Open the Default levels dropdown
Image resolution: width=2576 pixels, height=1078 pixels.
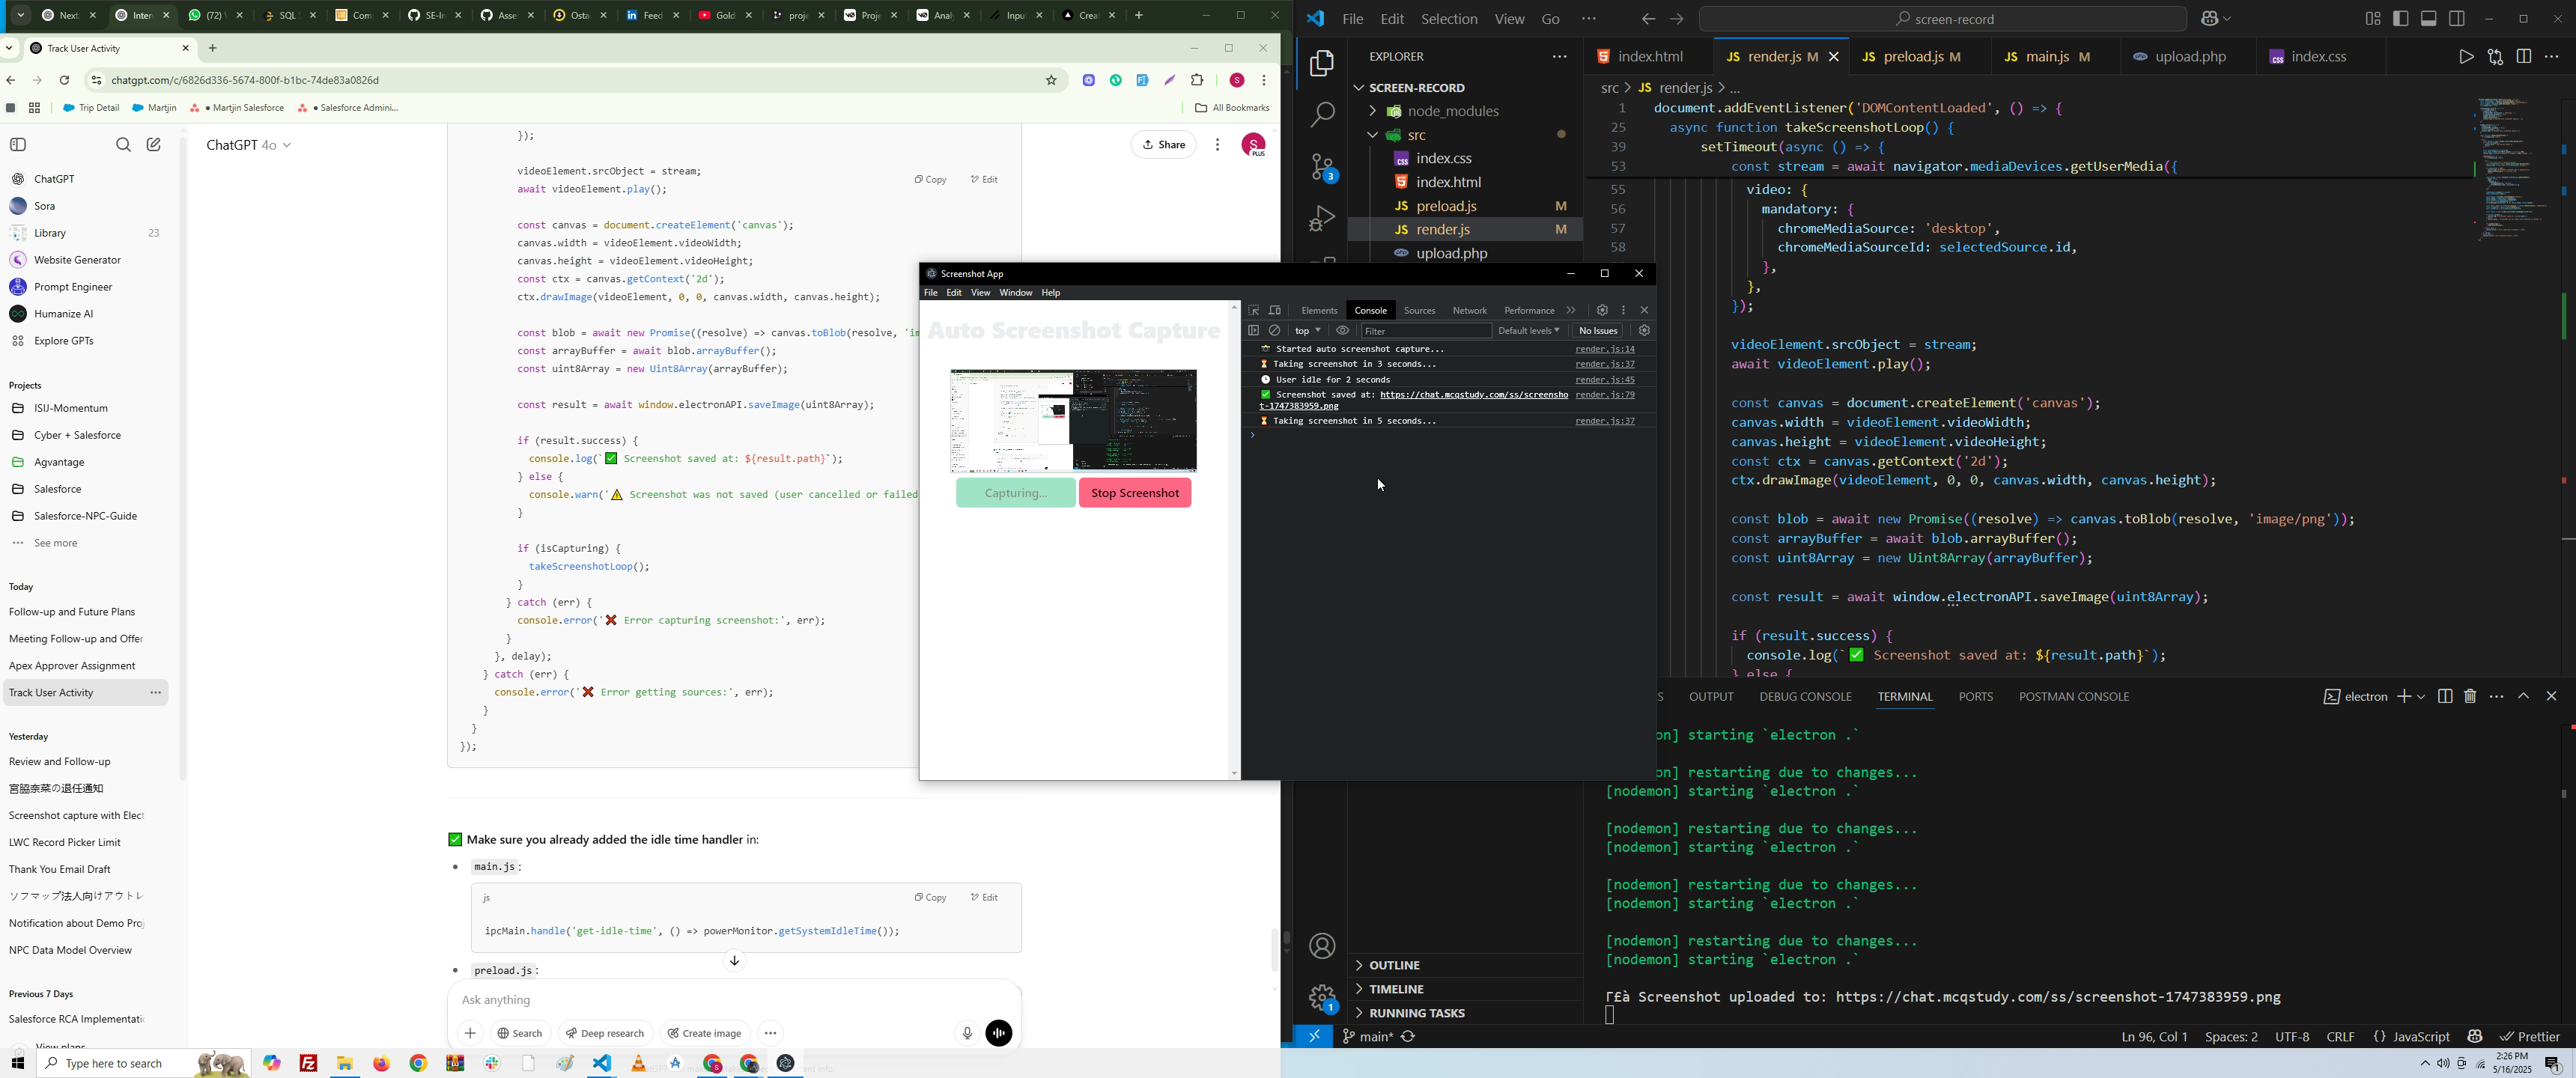[1528, 331]
